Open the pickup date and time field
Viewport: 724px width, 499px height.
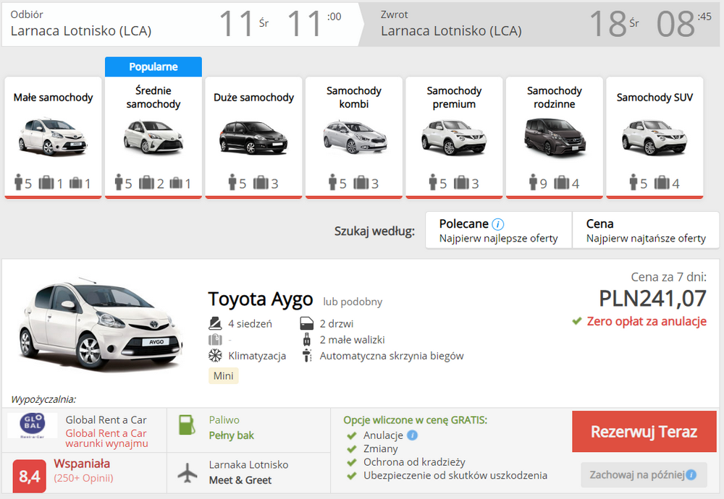[x=180, y=24]
